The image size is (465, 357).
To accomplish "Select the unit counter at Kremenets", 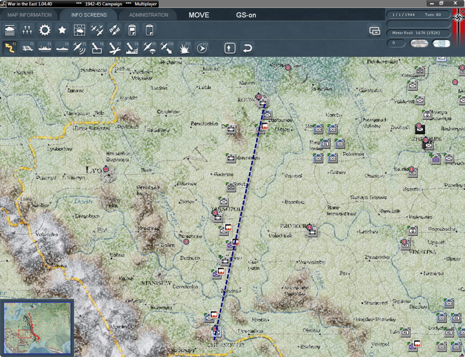I will [231, 158].
